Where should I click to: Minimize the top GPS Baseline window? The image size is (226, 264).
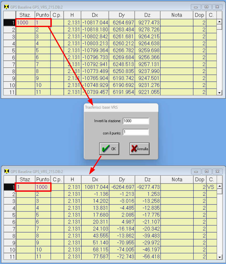[x=196, y=7]
